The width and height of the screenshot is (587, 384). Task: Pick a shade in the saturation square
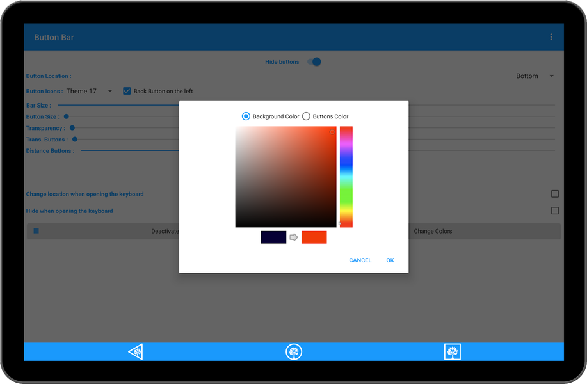tap(285, 177)
